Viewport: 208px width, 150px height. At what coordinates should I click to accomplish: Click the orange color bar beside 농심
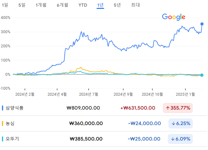3,123
